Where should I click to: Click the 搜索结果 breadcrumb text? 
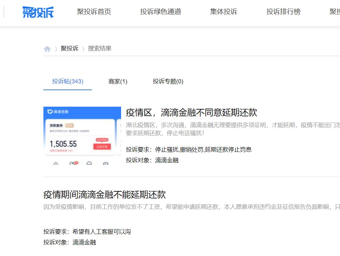[100, 48]
